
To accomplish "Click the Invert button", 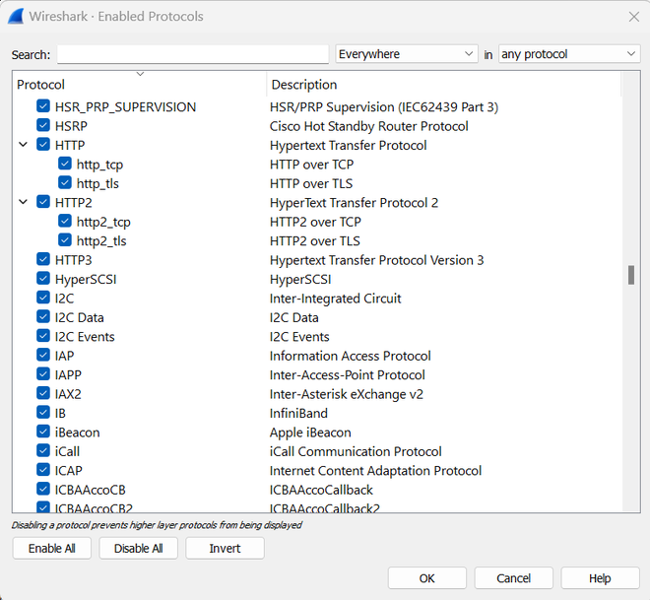I will pyautogui.click(x=225, y=548).
